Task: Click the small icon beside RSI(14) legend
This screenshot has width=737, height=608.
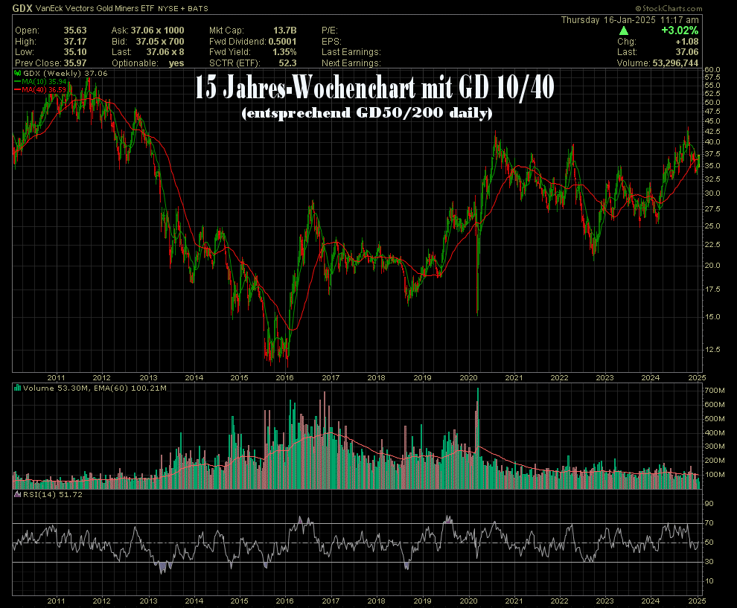Action: pyautogui.click(x=18, y=494)
